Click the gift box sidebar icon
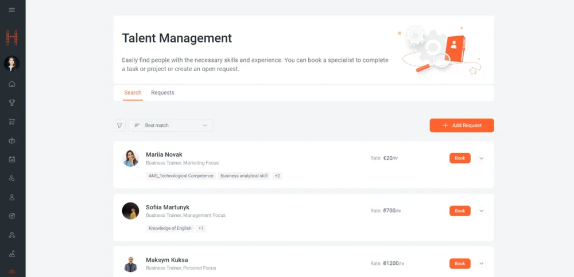The height and width of the screenshot is (277, 574). [12, 141]
